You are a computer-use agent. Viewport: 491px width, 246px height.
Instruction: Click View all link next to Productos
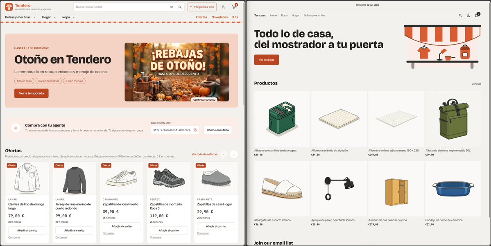tap(476, 84)
